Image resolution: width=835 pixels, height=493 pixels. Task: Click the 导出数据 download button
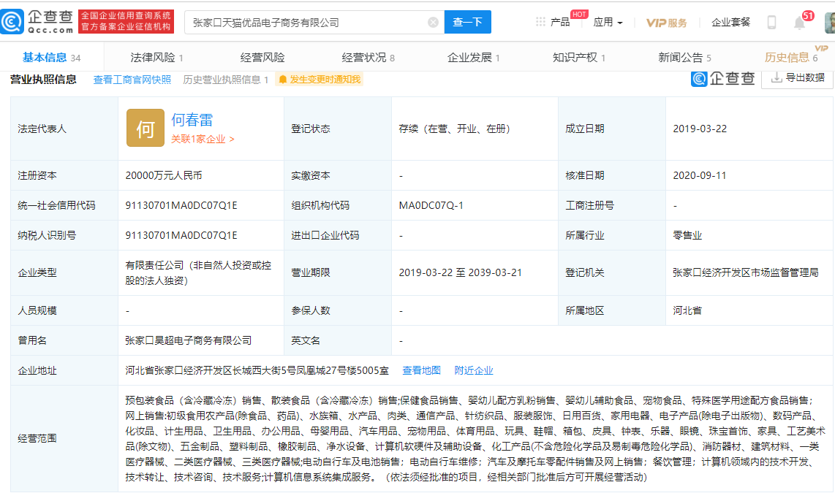(797, 77)
